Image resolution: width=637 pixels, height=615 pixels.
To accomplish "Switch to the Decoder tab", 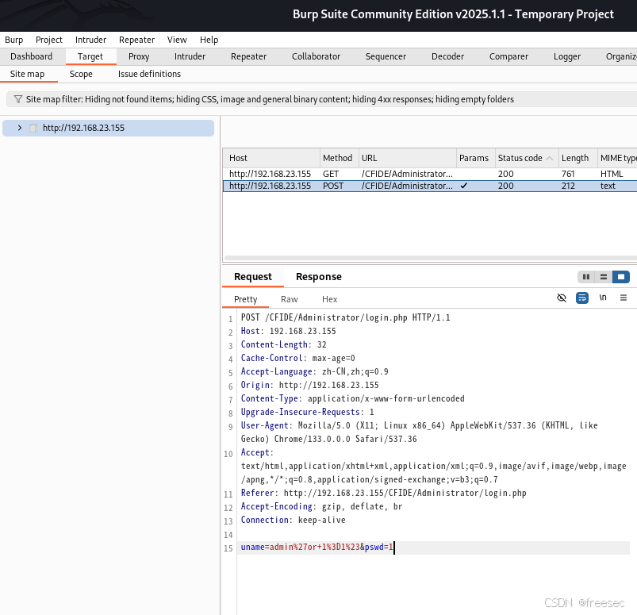I will tap(447, 56).
